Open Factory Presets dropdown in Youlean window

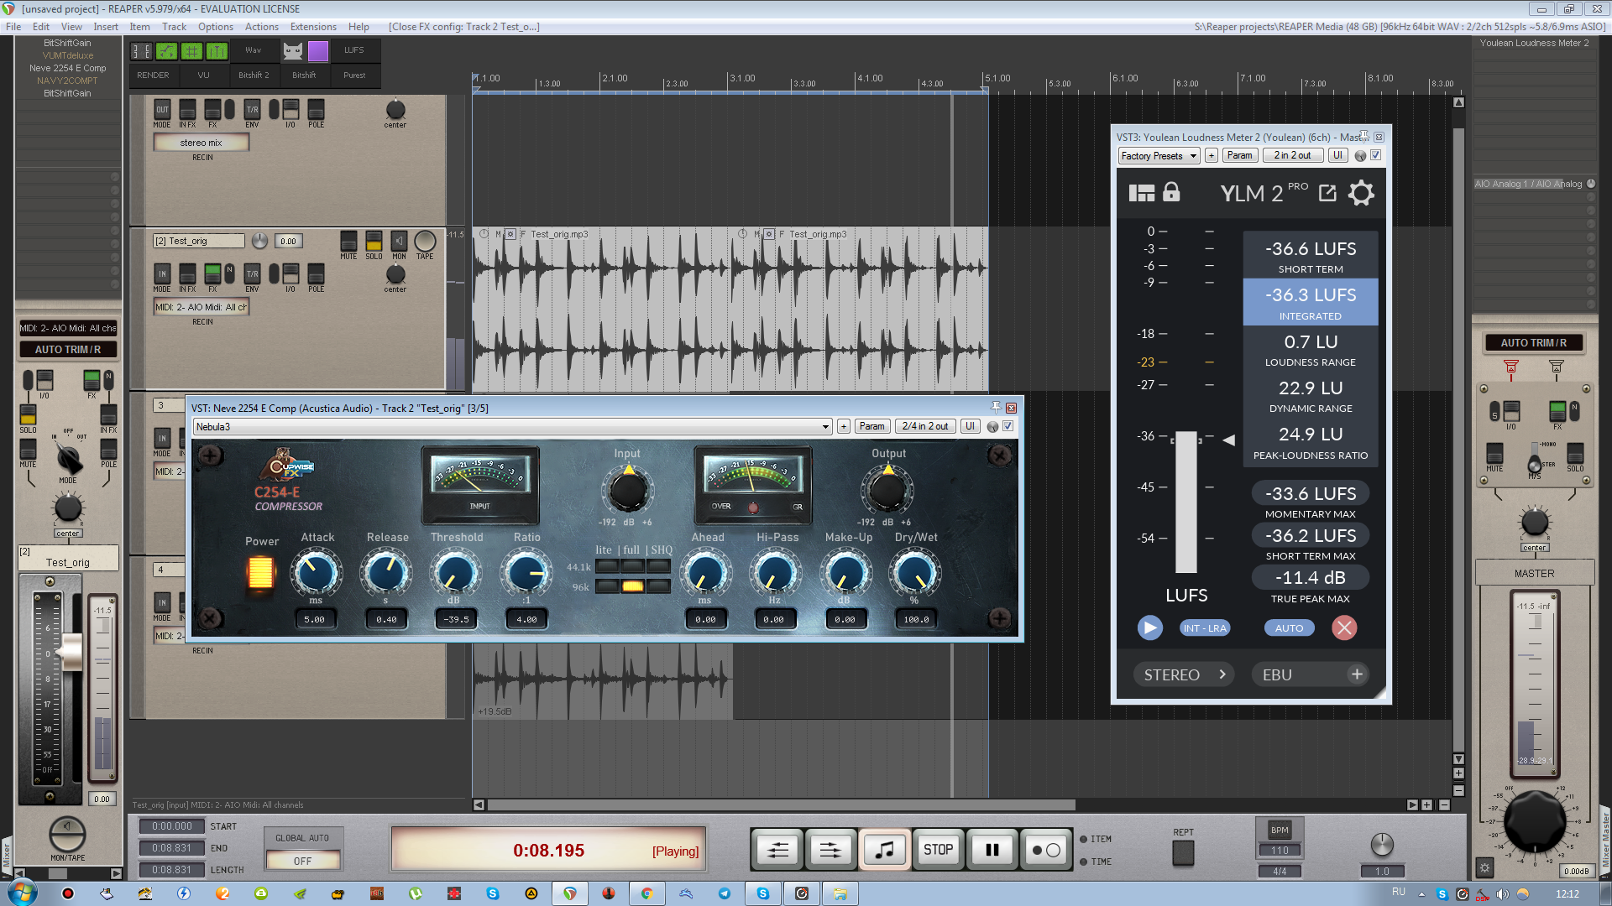(1159, 155)
